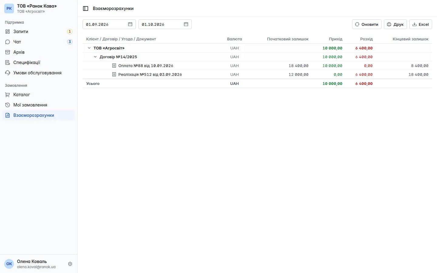The width and height of the screenshot is (437, 273).
Task: Click the Каталог cart icon
Action: (x=8, y=95)
